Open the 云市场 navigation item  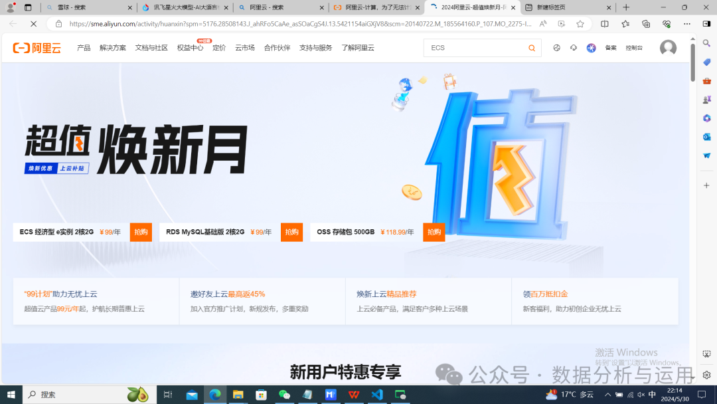[x=244, y=48]
